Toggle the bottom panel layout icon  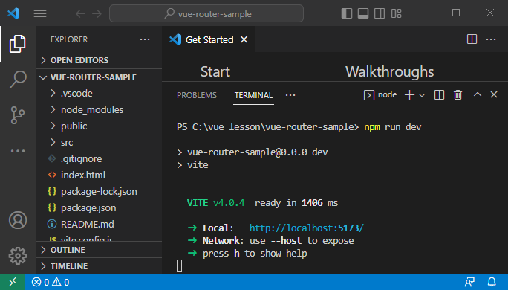coord(363,13)
